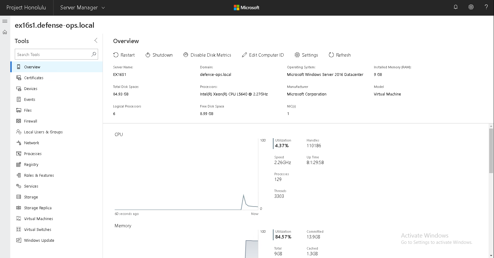Click the vertical scrollbar thumb

point(491,151)
